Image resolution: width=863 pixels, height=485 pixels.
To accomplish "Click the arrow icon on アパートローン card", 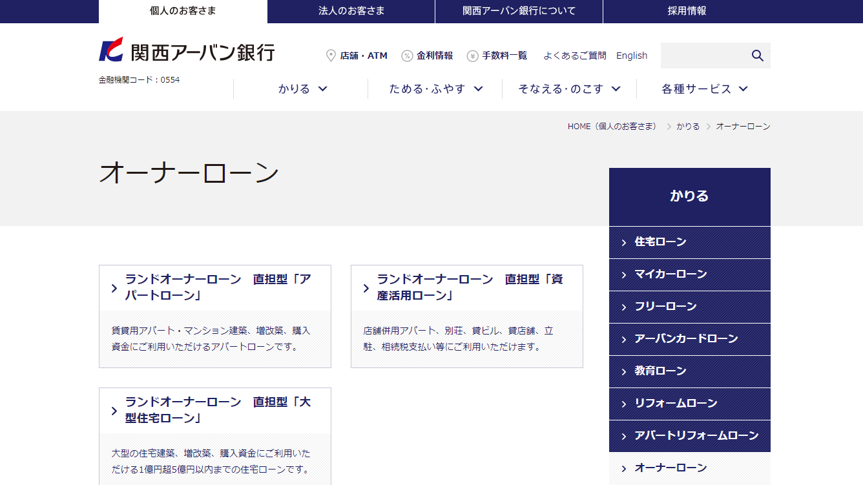I will (x=114, y=288).
